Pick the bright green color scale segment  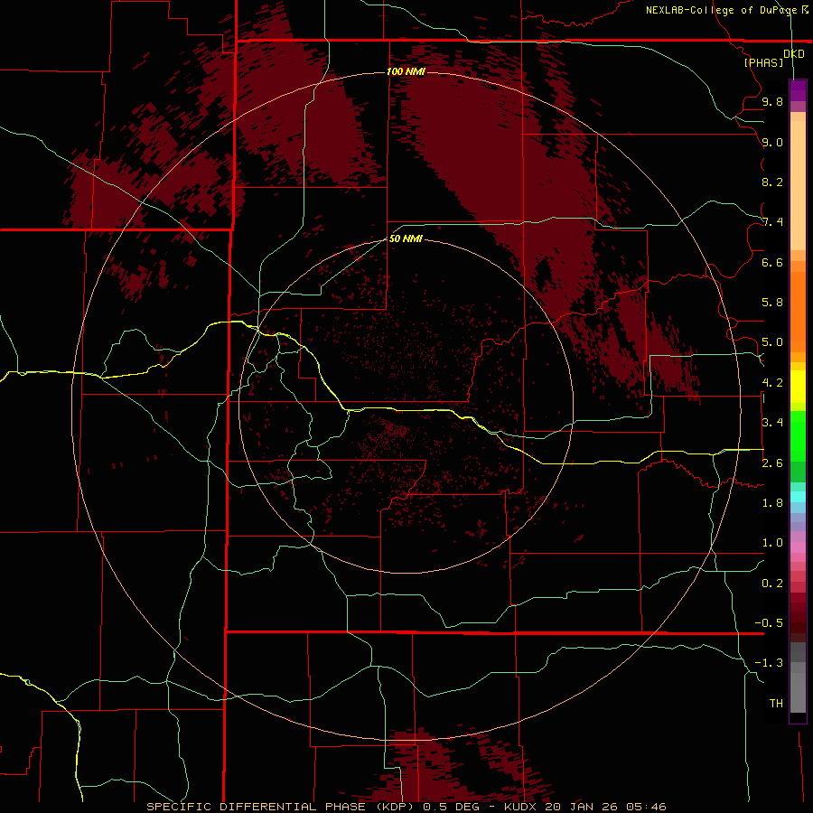tap(798, 435)
